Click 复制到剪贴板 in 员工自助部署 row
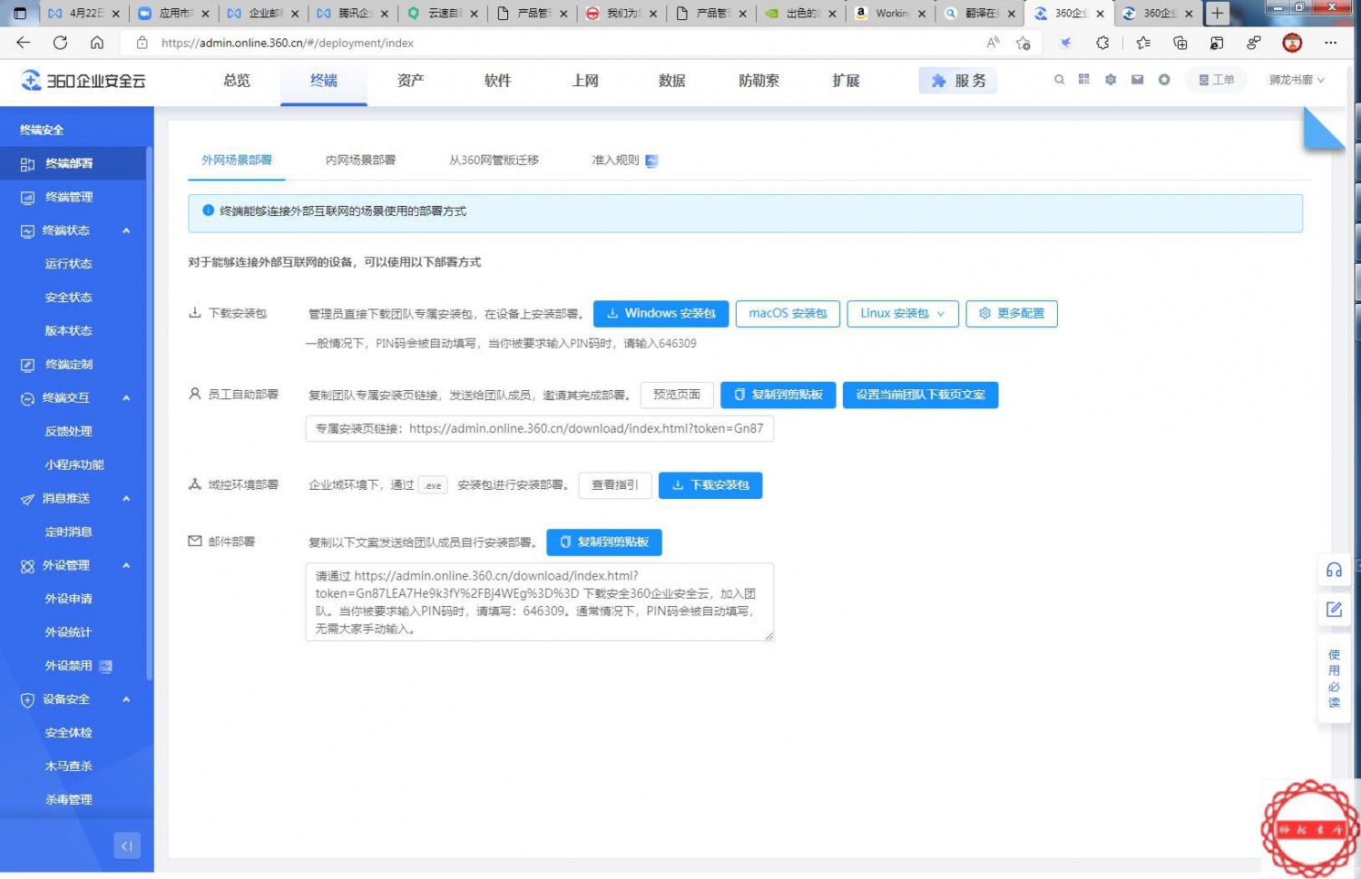1361x879 pixels. [x=778, y=395]
